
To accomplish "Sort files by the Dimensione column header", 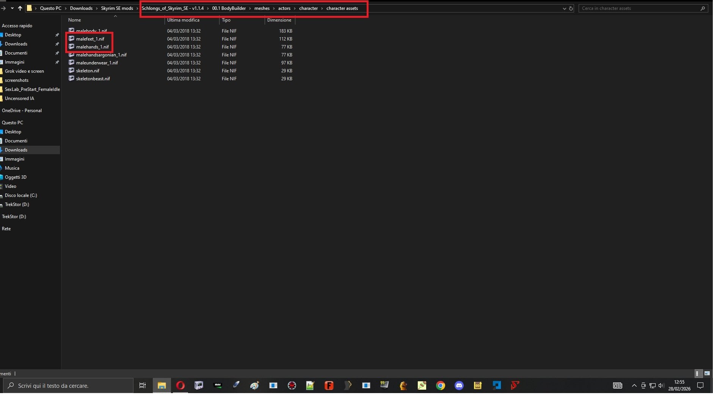I will click(280, 20).
